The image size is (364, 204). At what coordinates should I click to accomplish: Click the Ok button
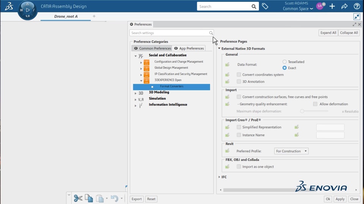tap(328, 199)
